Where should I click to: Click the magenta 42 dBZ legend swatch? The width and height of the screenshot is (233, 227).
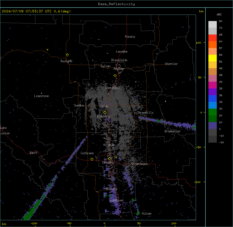(212, 85)
